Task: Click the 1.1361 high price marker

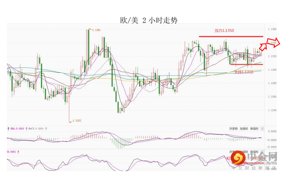Action: pyautogui.click(x=96, y=30)
